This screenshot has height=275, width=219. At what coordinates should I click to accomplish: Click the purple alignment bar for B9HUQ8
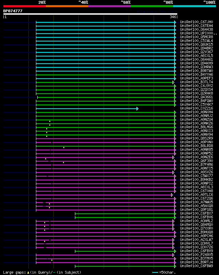(105, 233)
